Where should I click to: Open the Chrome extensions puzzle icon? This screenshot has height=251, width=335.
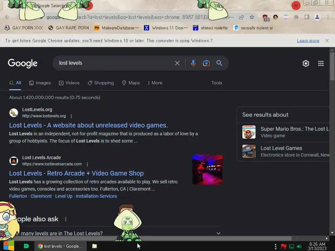pos(296,17)
